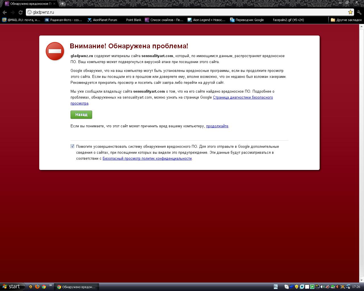Click the taskbar clock showing 17:26
This screenshot has height=291, width=364.
point(356,287)
